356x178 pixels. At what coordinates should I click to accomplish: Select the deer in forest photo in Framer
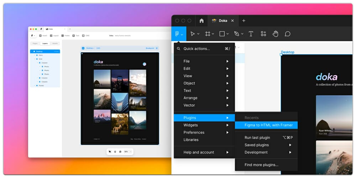[x=120, y=124]
